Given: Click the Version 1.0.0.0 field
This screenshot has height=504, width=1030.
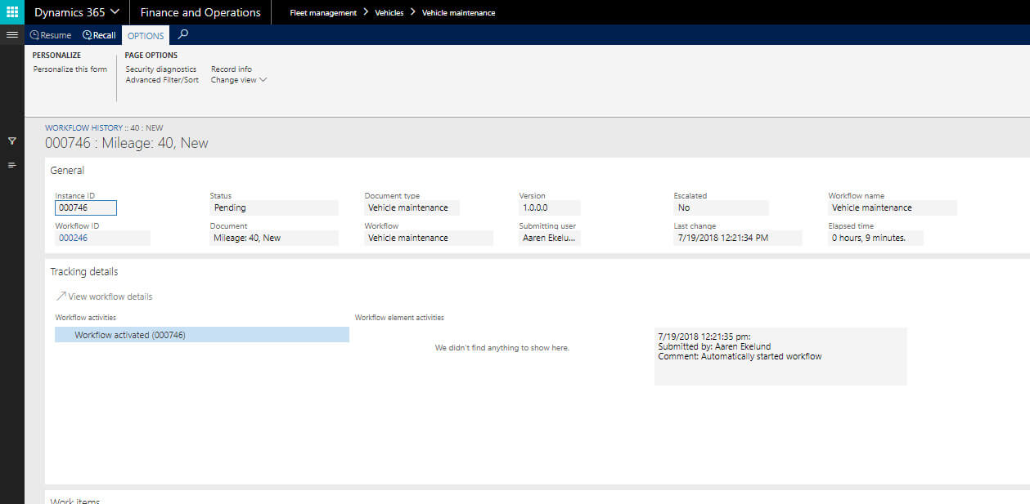Looking at the screenshot, I should 550,207.
